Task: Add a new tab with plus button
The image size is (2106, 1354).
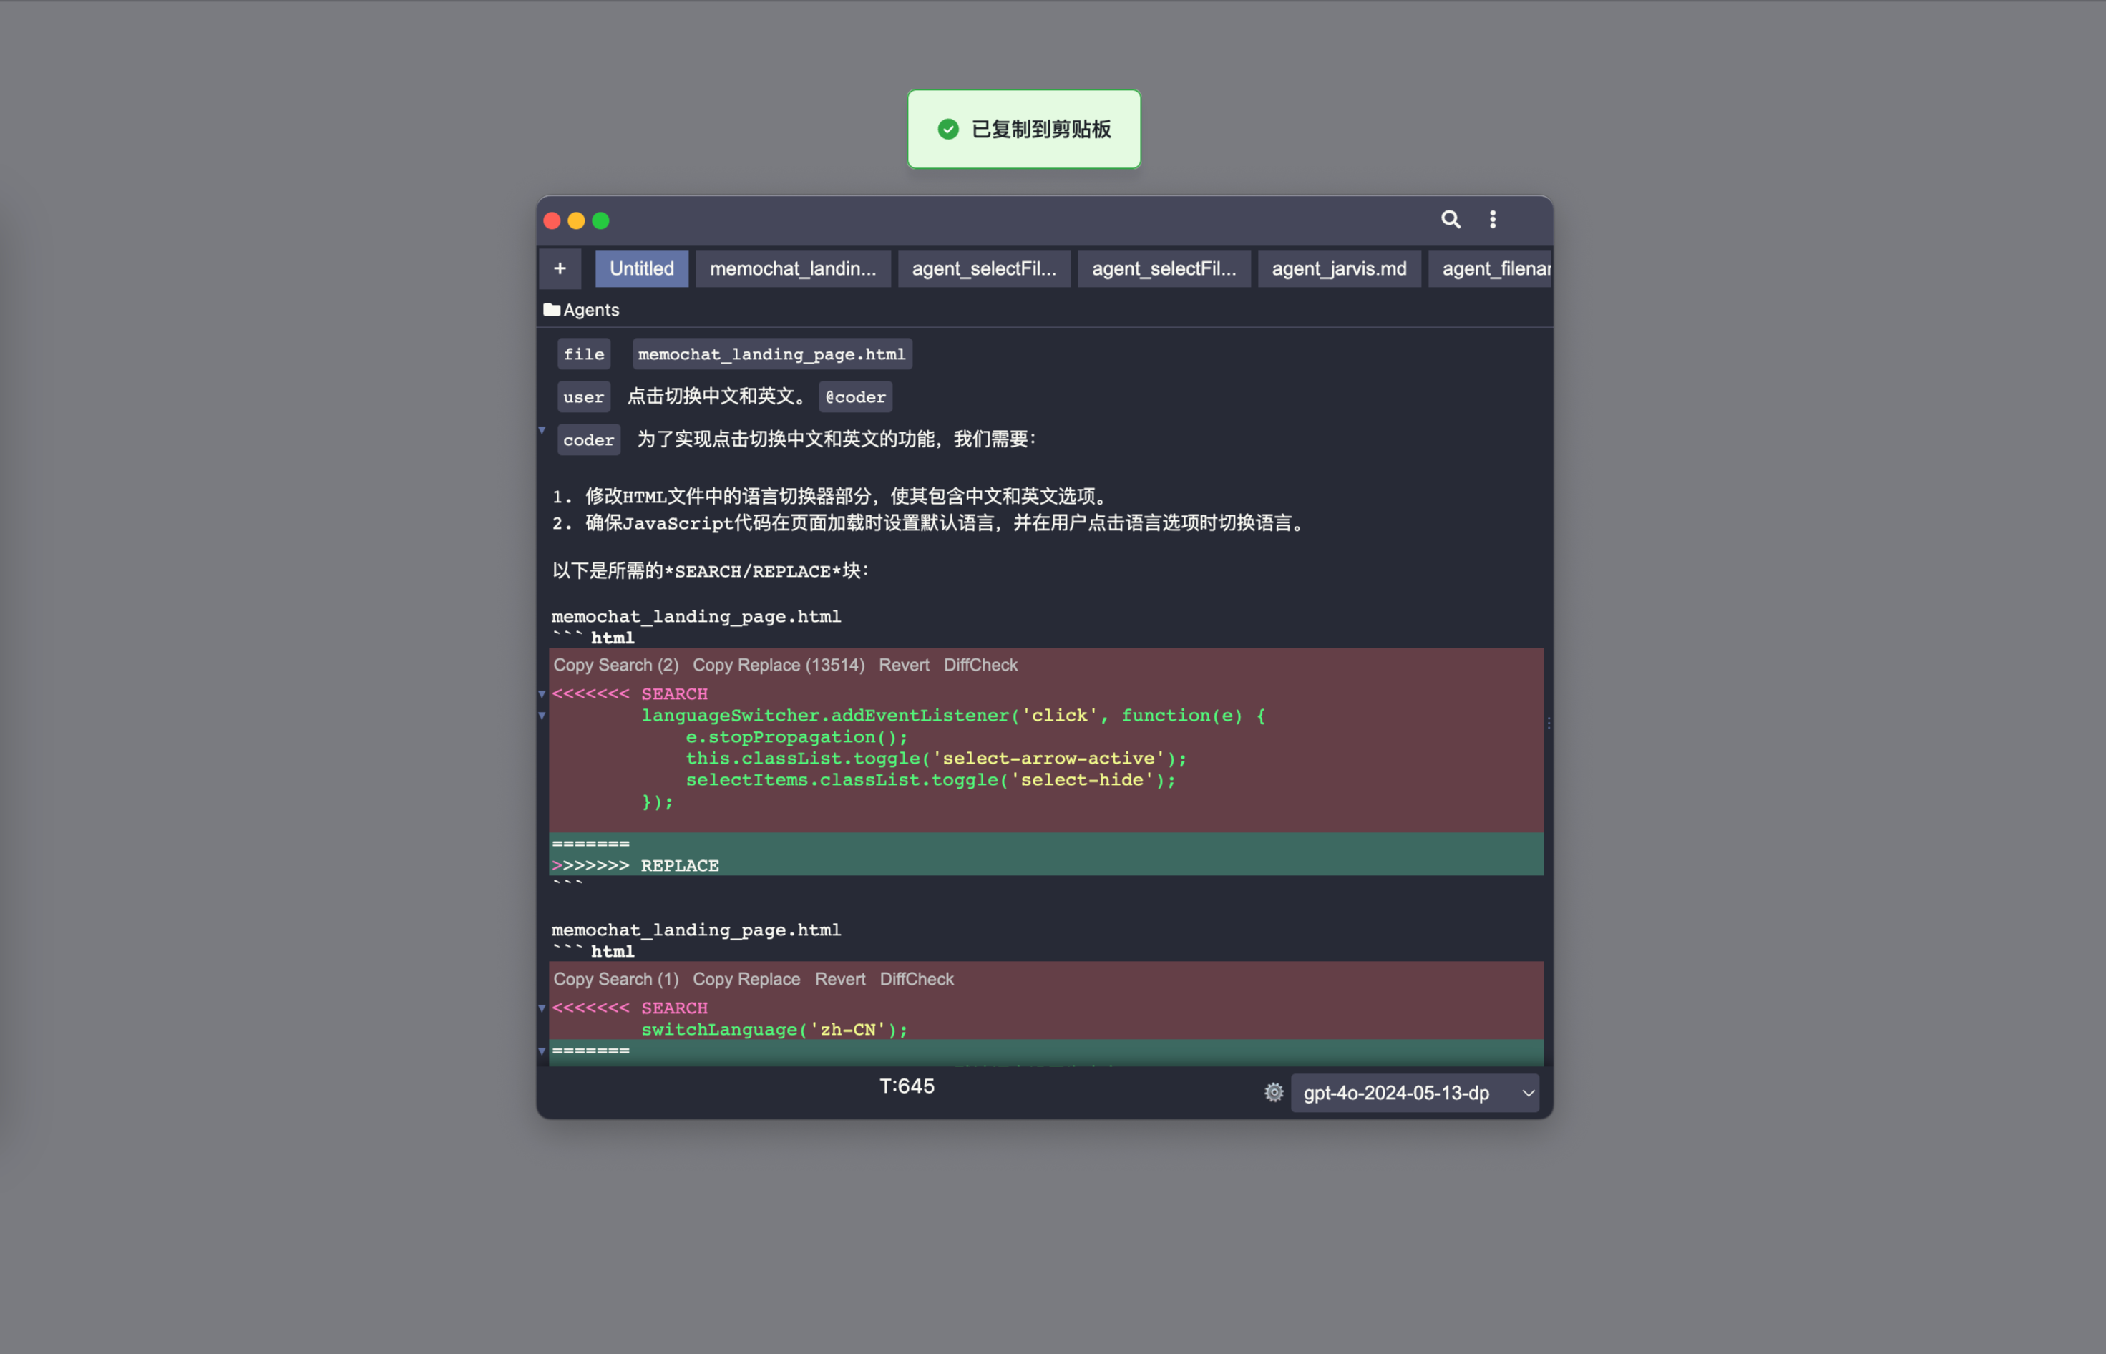Action: [x=560, y=268]
